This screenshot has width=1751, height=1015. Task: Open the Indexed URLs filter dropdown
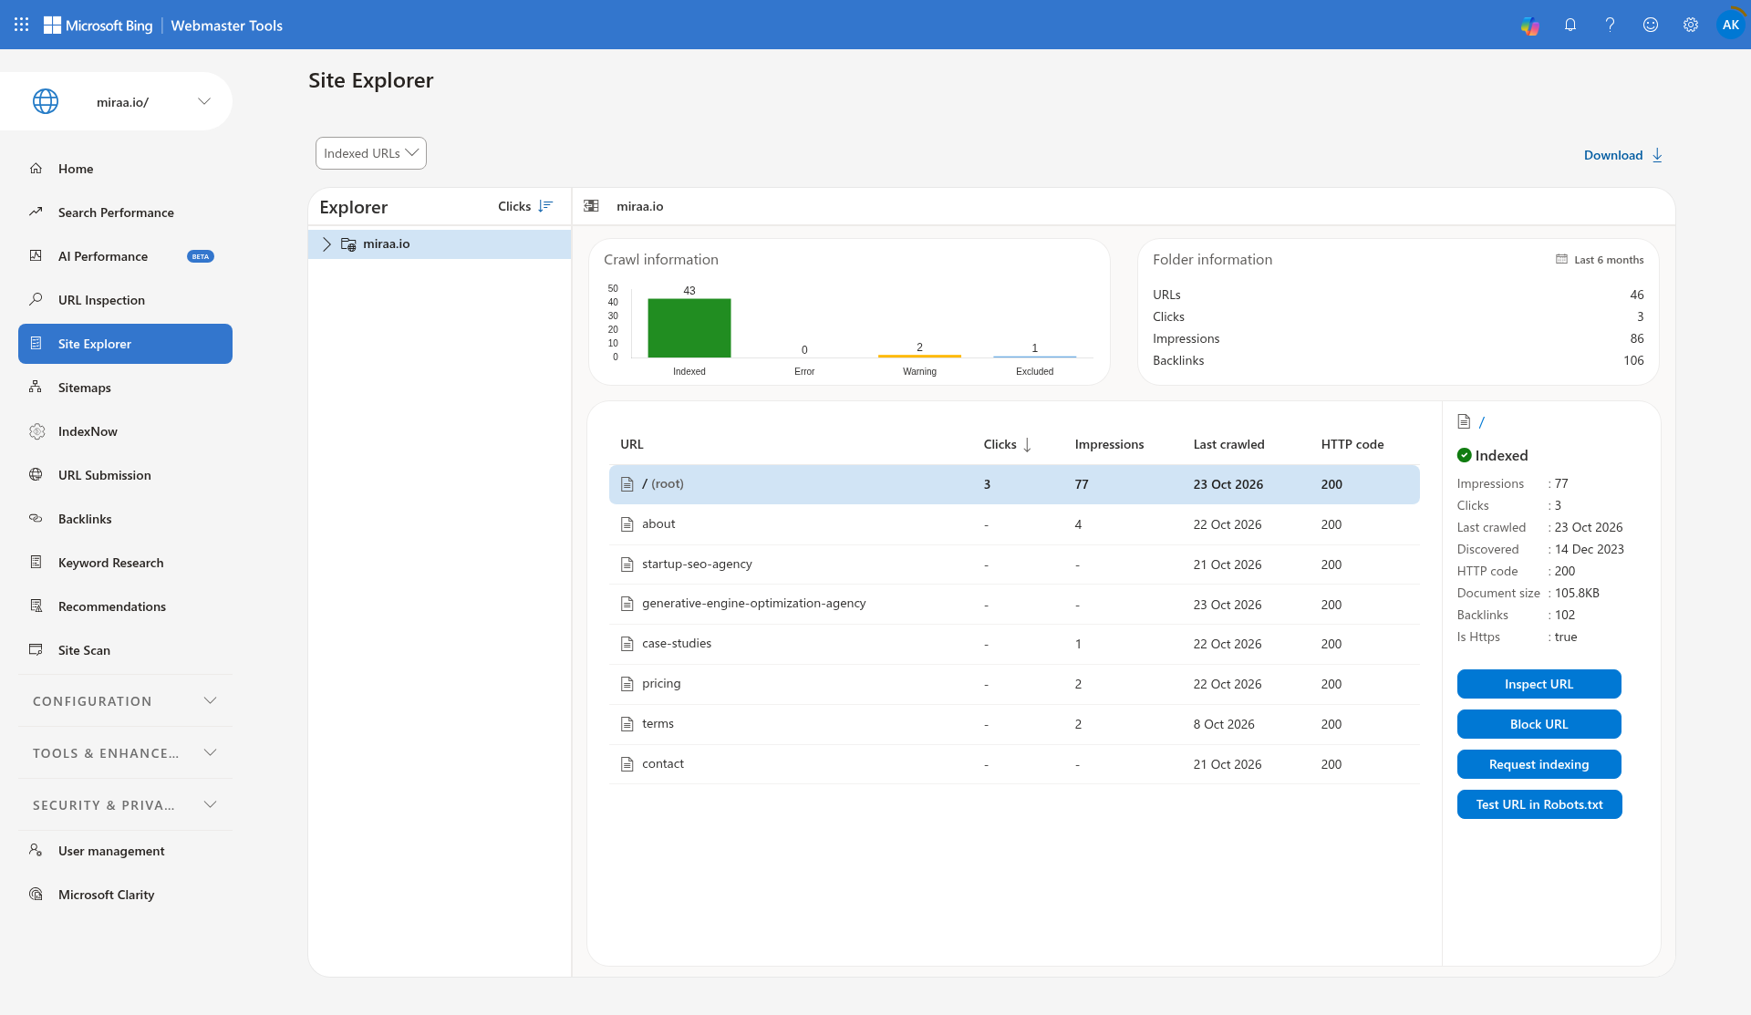[x=371, y=153]
